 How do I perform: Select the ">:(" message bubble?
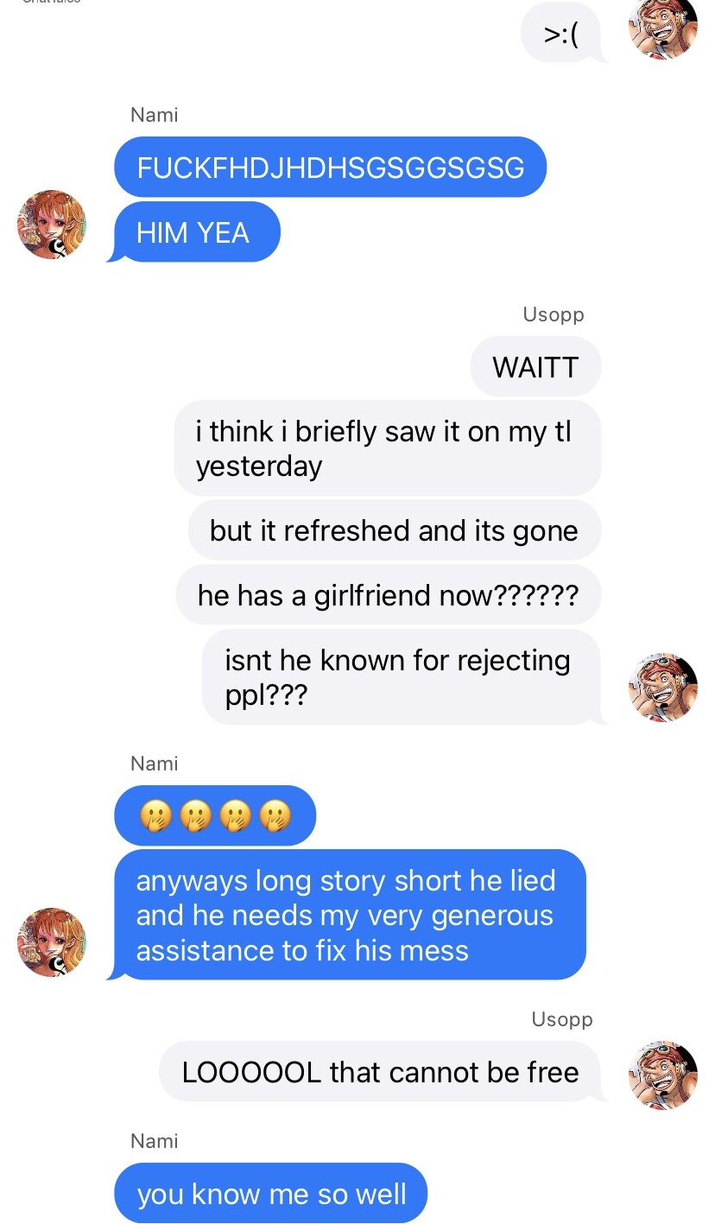562,34
